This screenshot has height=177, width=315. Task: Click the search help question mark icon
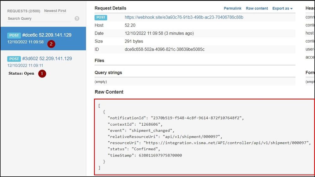77,19
